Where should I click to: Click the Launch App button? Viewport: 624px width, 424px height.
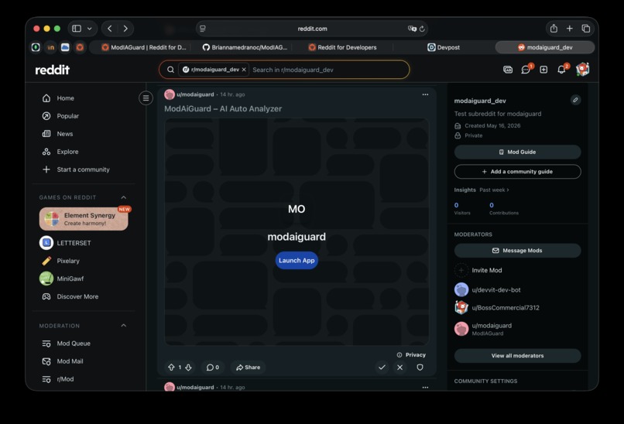297,261
